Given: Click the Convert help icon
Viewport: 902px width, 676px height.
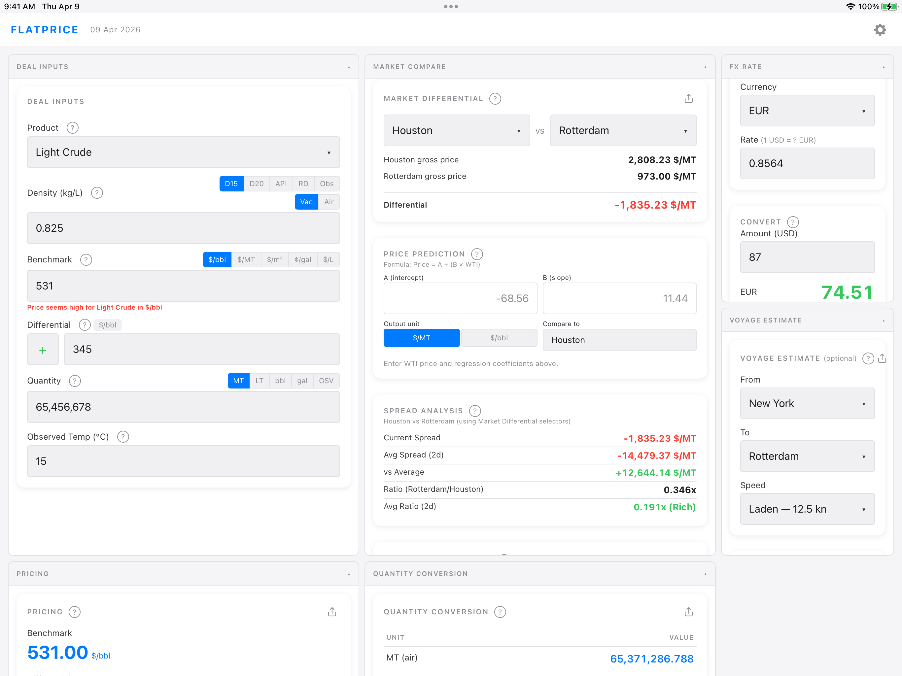Looking at the screenshot, I should point(793,222).
